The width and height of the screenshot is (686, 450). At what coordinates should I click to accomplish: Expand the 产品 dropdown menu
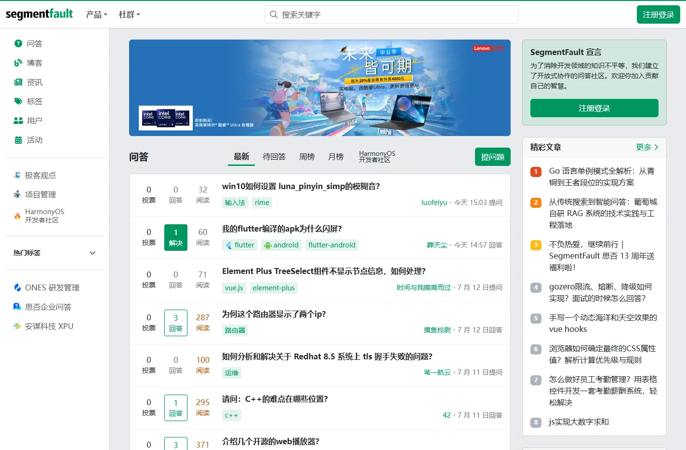click(x=96, y=14)
